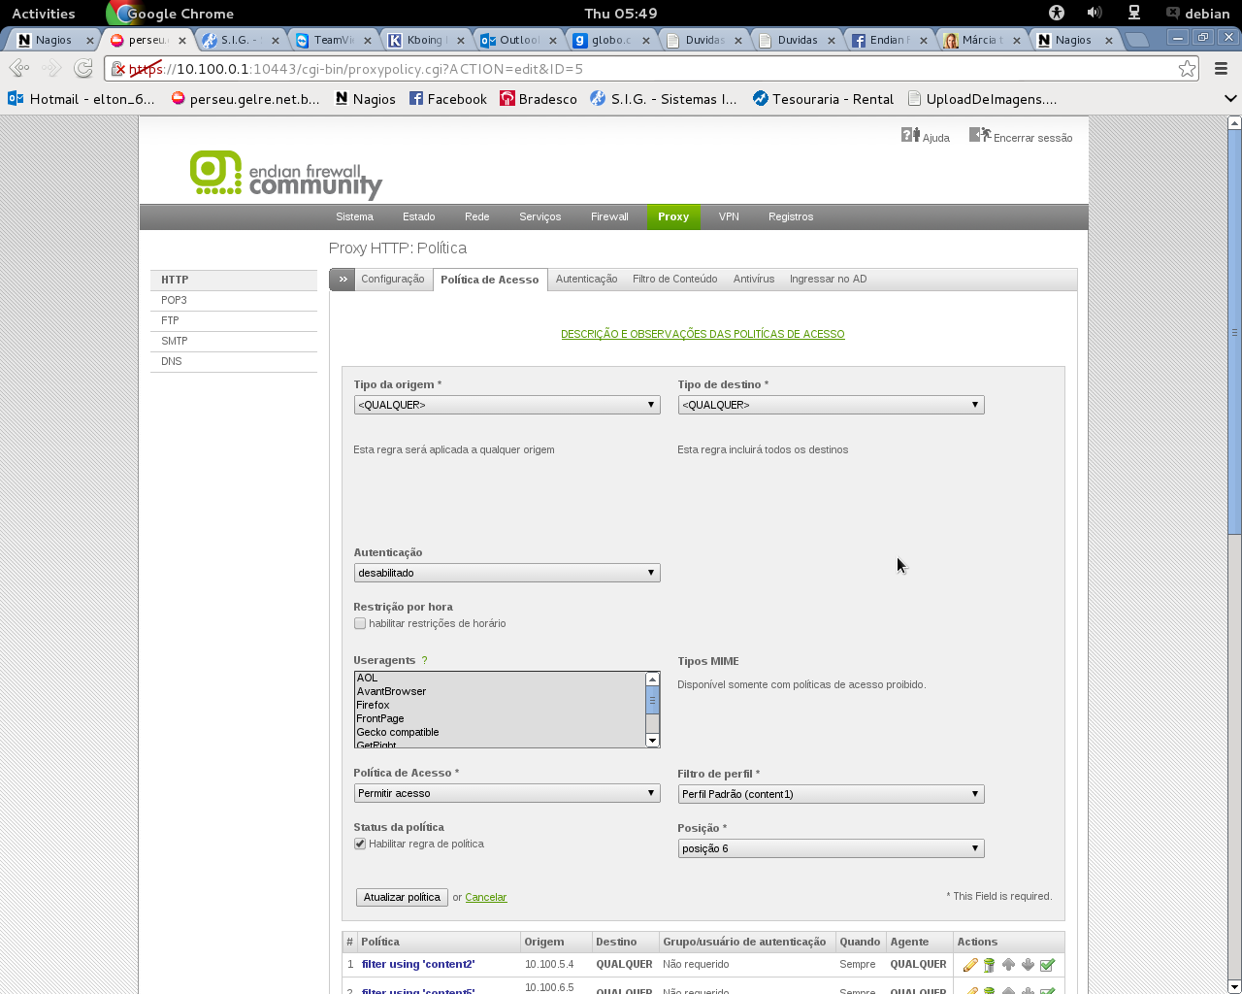Delete policy row 1 with the trash icon
1242x994 pixels.
click(x=989, y=965)
